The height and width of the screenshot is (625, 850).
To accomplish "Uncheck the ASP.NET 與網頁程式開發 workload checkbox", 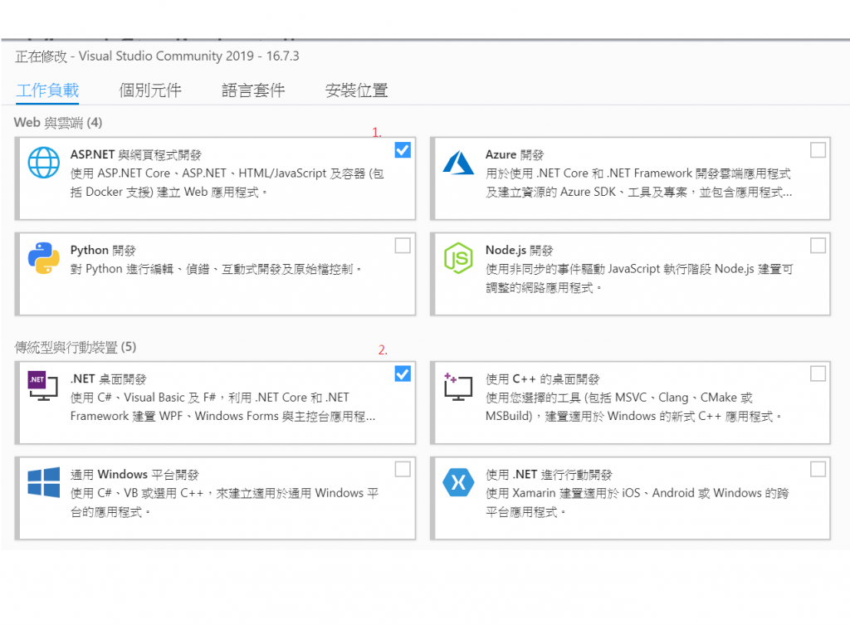I will (403, 150).
